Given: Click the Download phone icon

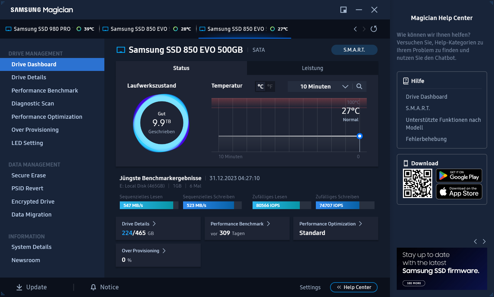Looking at the screenshot, I should click(x=406, y=163).
